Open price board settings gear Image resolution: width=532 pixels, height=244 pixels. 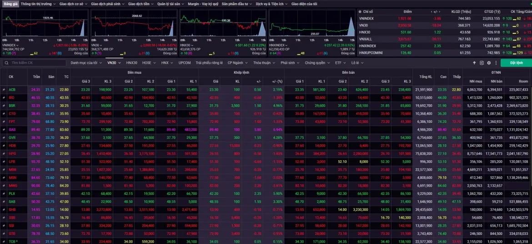(x=489, y=63)
